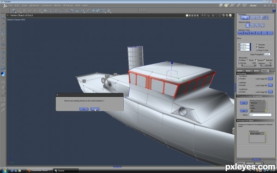Select Camera manipulator radio option
The height and width of the screenshot is (173, 277).
pyautogui.click(x=256, y=60)
